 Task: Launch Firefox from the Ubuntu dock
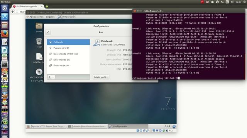click(4, 33)
